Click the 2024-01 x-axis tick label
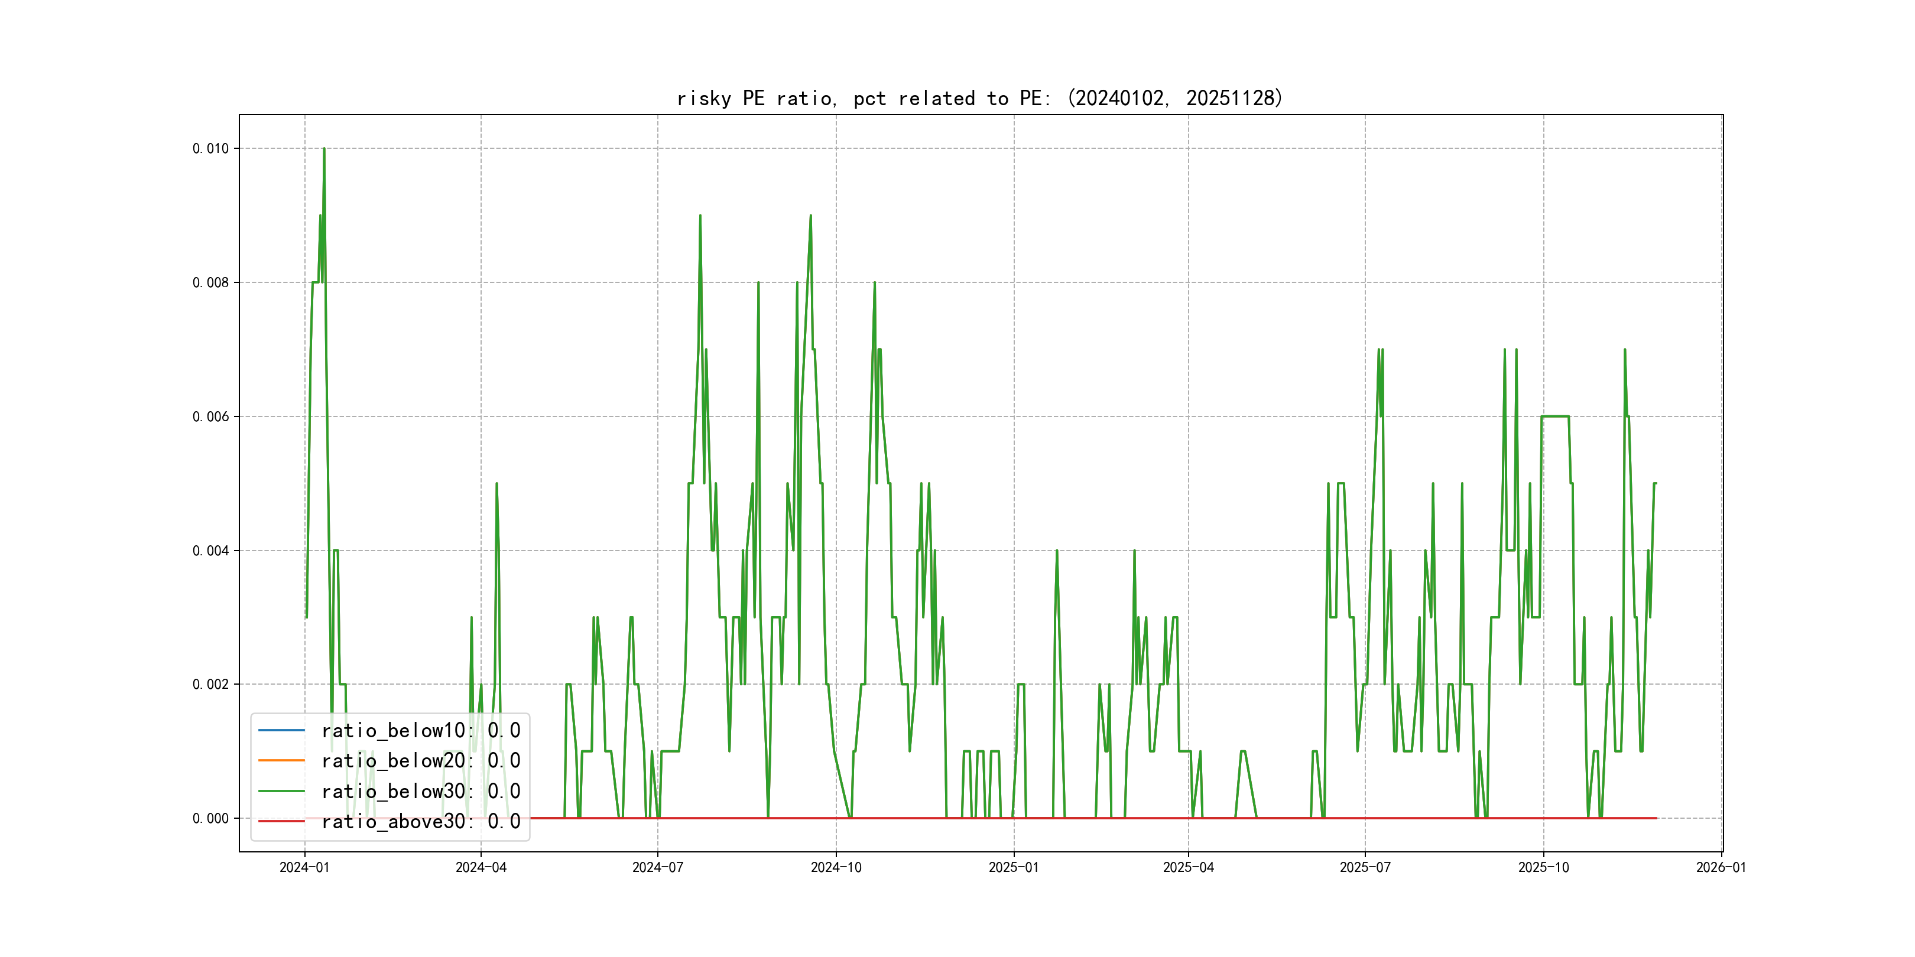Screen dimensions: 1915x957 click(x=304, y=868)
